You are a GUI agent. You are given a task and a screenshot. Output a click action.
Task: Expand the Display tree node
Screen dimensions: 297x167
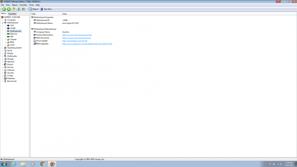(x=2, y=53)
